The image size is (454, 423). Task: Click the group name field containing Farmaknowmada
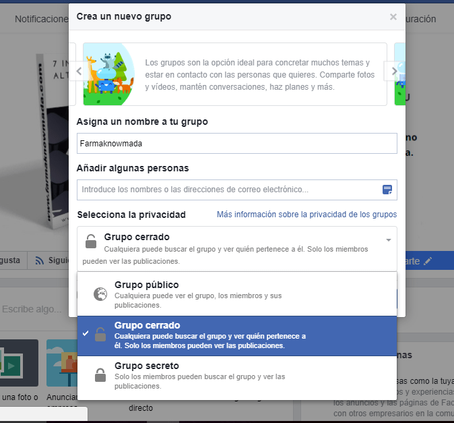[237, 144]
